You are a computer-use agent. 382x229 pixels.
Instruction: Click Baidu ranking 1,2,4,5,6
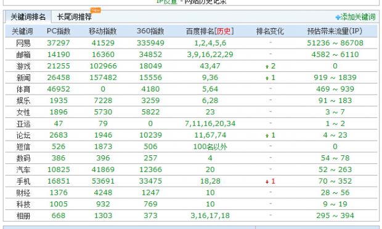point(210,43)
